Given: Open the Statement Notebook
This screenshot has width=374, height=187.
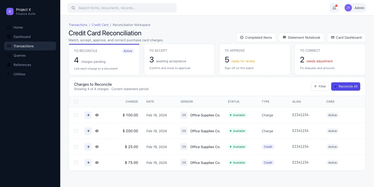Looking at the screenshot, I should point(302,37).
